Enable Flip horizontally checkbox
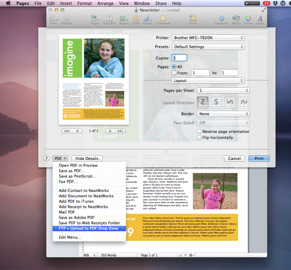Image resolution: width=291 pixels, height=270 pixels. point(199,137)
